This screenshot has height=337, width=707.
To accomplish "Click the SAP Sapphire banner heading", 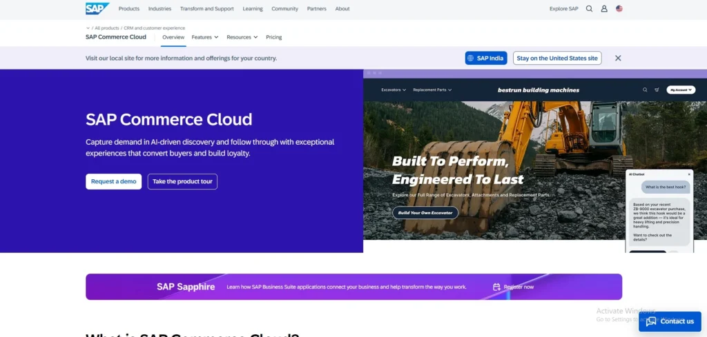I will pyautogui.click(x=186, y=287).
